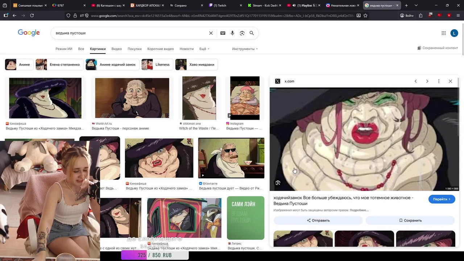Switch to Видео results tab
Viewport: 464px width, 261px height.
pyautogui.click(x=117, y=49)
